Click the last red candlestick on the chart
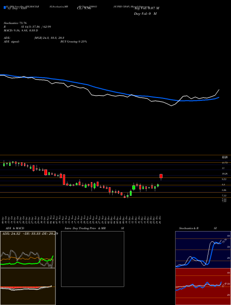The width and height of the screenshot is (231, 305). [161, 176]
